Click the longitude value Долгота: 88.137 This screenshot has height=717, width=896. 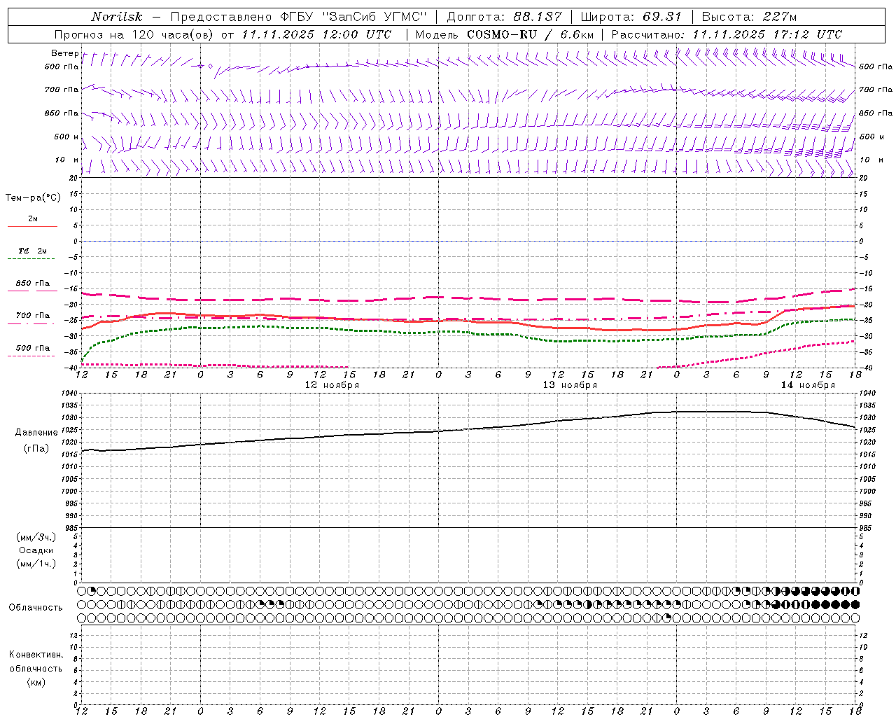click(x=503, y=17)
